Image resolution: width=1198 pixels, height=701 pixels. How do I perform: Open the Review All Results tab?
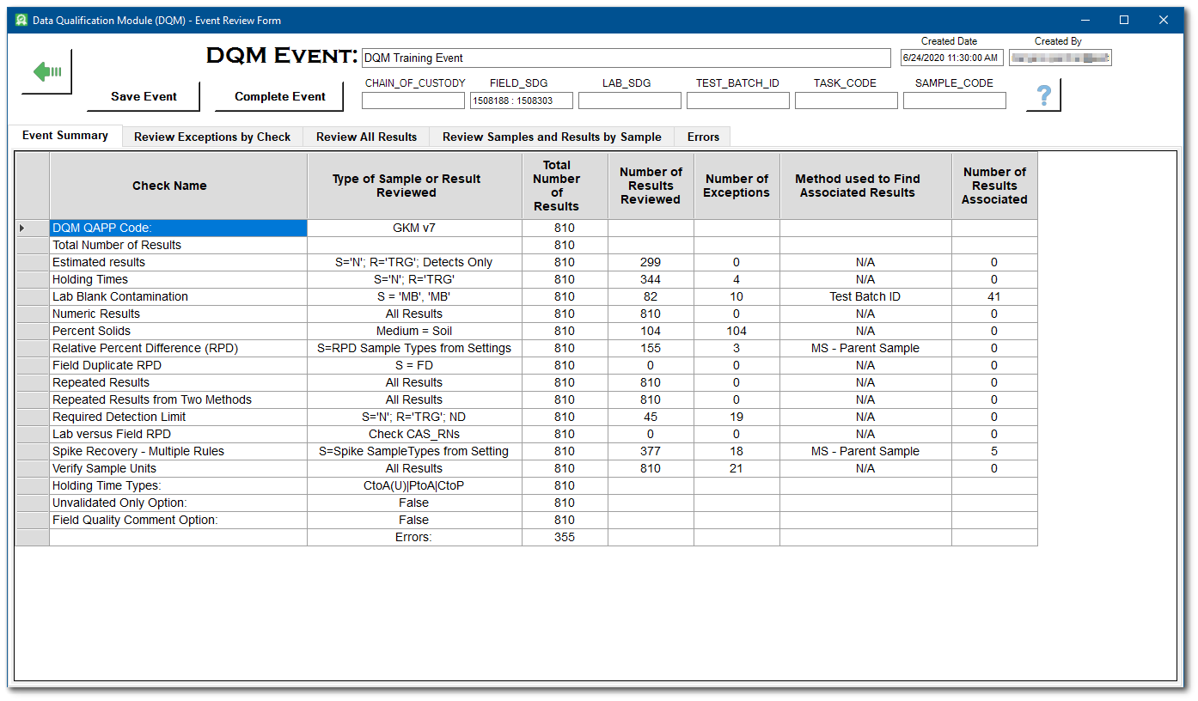click(x=366, y=137)
